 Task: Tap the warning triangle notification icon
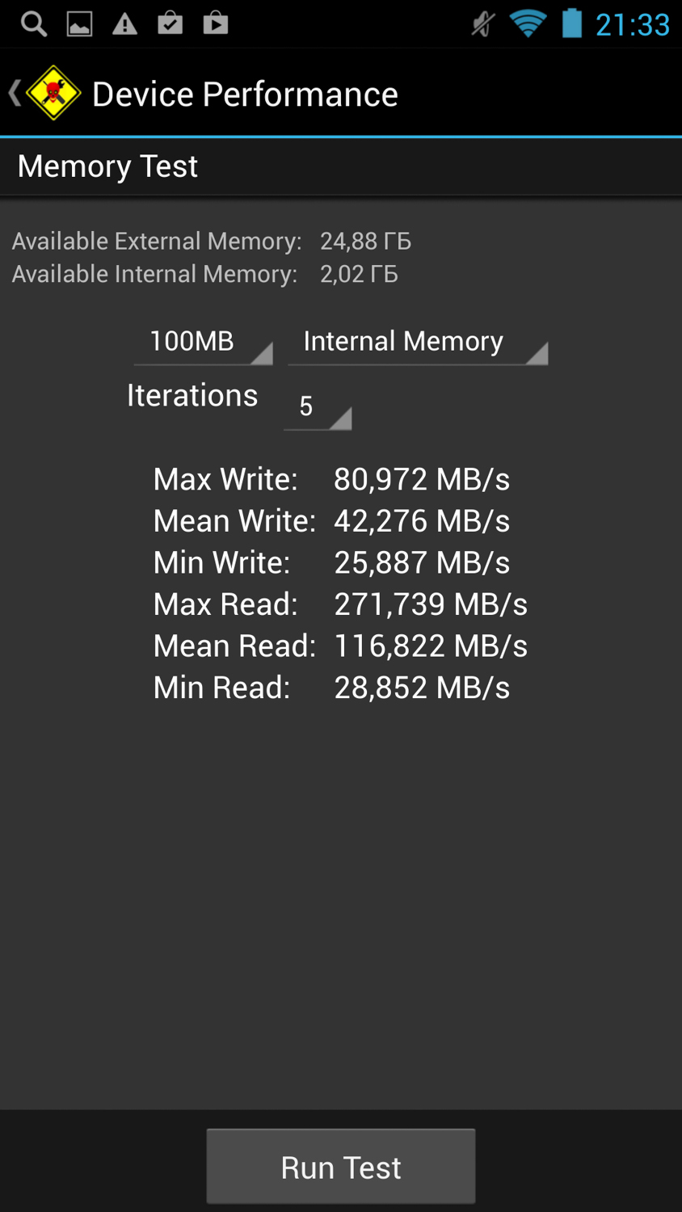[124, 24]
